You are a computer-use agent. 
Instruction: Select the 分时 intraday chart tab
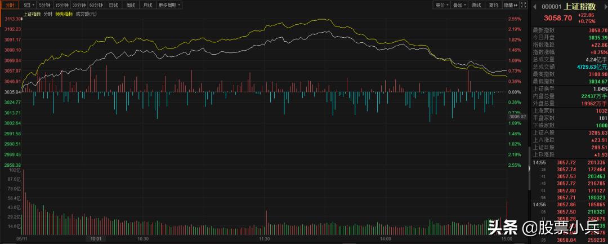(9, 5)
